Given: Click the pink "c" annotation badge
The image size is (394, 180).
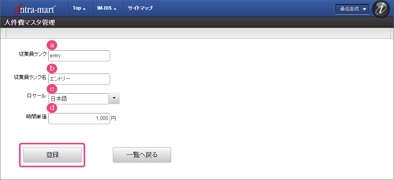Looking at the screenshot, I should [x=52, y=88].
